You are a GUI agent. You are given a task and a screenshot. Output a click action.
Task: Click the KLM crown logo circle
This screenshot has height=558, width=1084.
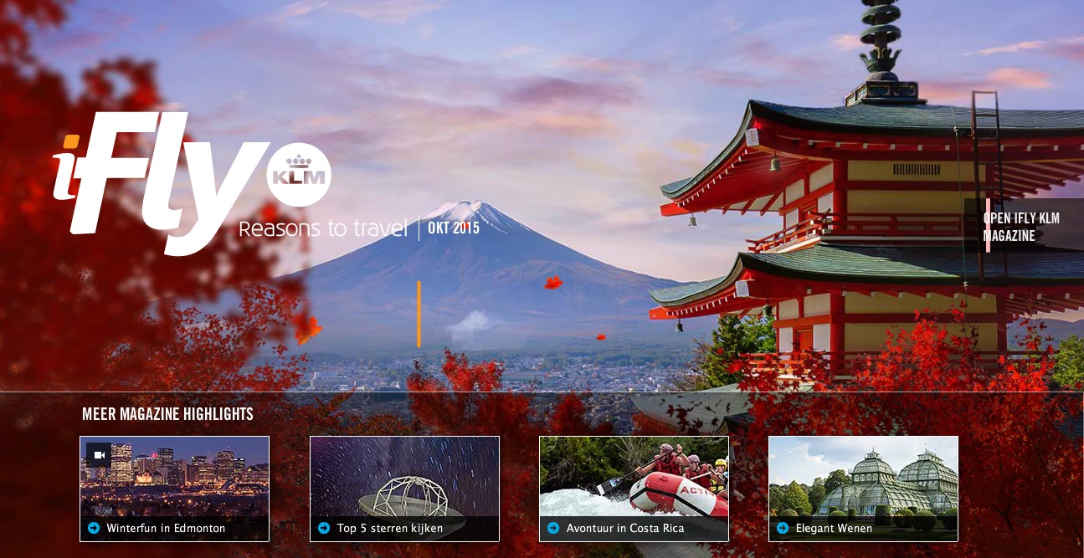pos(299,175)
